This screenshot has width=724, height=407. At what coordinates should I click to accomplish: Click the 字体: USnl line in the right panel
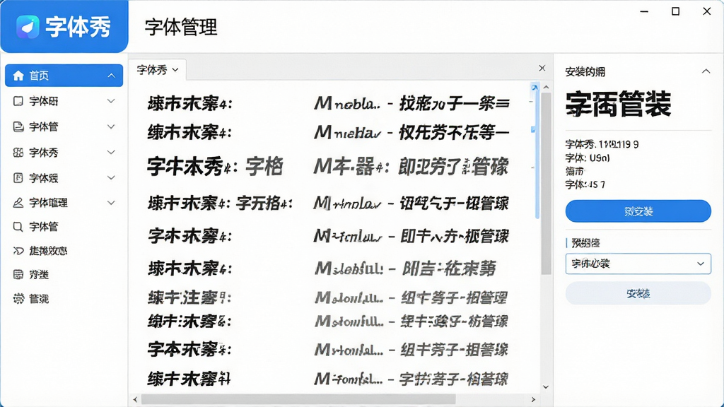click(x=588, y=158)
